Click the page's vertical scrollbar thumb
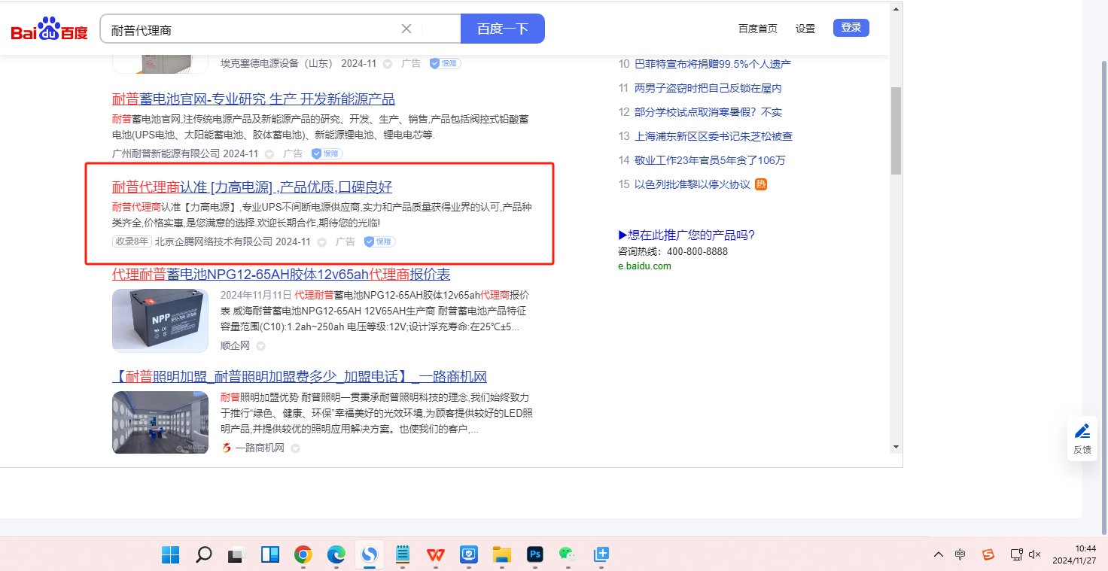The image size is (1108, 571). point(895,132)
